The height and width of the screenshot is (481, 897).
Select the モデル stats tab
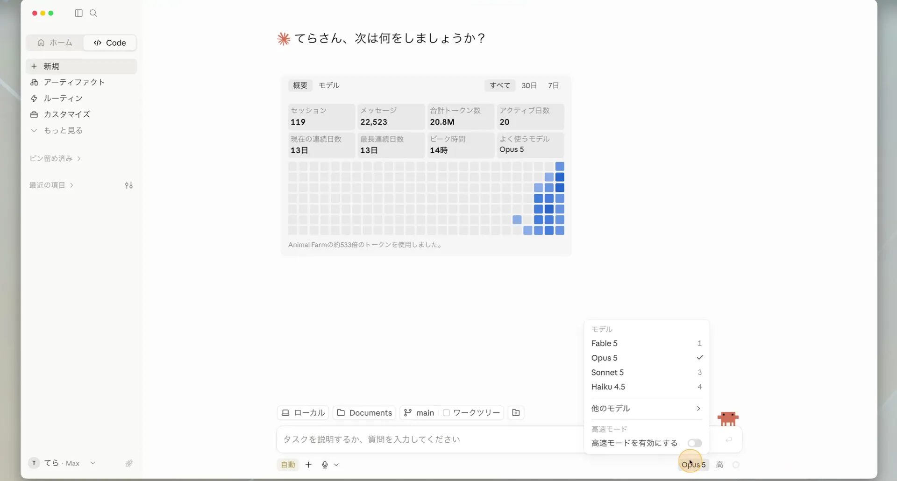tap(329, 85)
